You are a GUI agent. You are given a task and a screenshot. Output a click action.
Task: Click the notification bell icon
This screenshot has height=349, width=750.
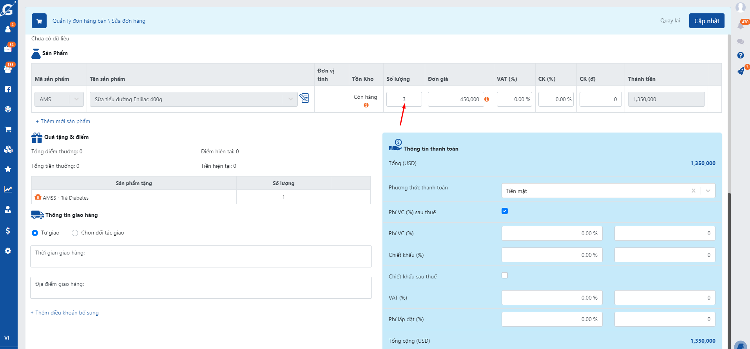pos(740,26)
